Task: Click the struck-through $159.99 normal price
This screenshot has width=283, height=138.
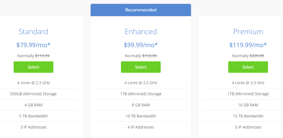Action: pos(150,56)
